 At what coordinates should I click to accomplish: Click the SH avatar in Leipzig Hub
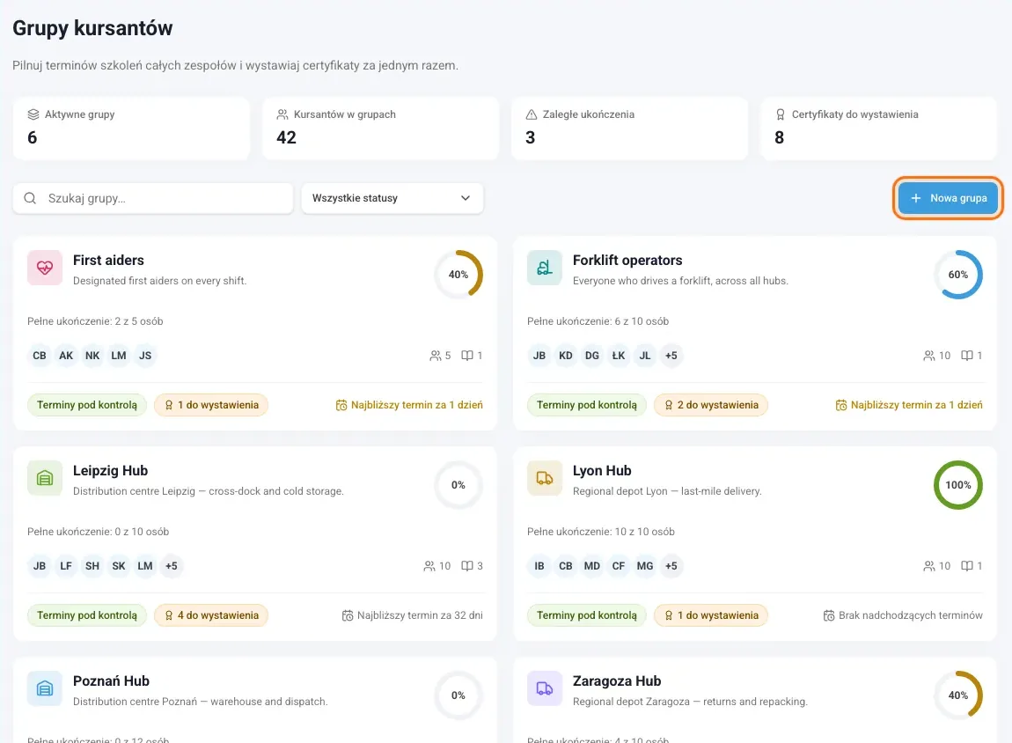pyautogui.click(x=92, y=566)
